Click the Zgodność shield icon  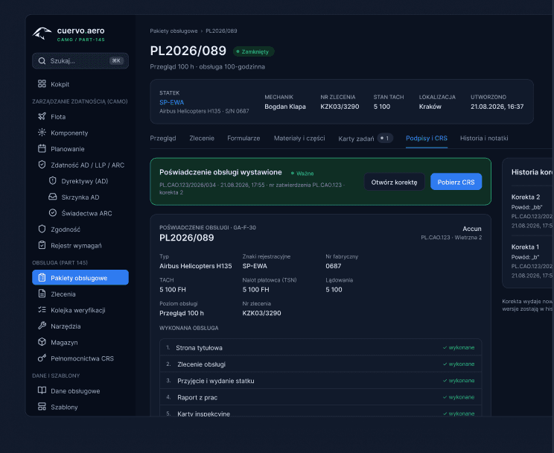42,229
